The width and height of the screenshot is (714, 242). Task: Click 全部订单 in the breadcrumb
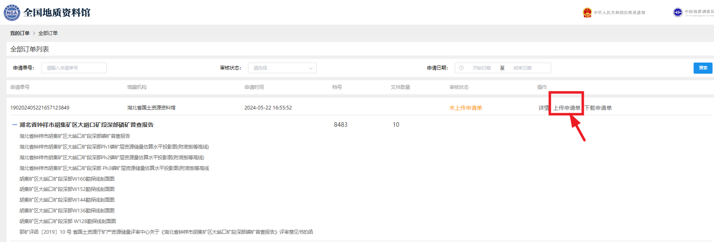click(48, 33)
